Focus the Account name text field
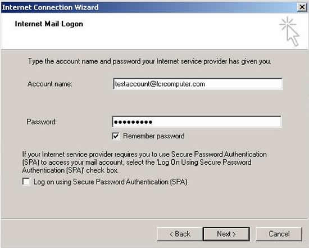Image resolution: width=309 pixels, height=248 pixels. pos(198,84)
